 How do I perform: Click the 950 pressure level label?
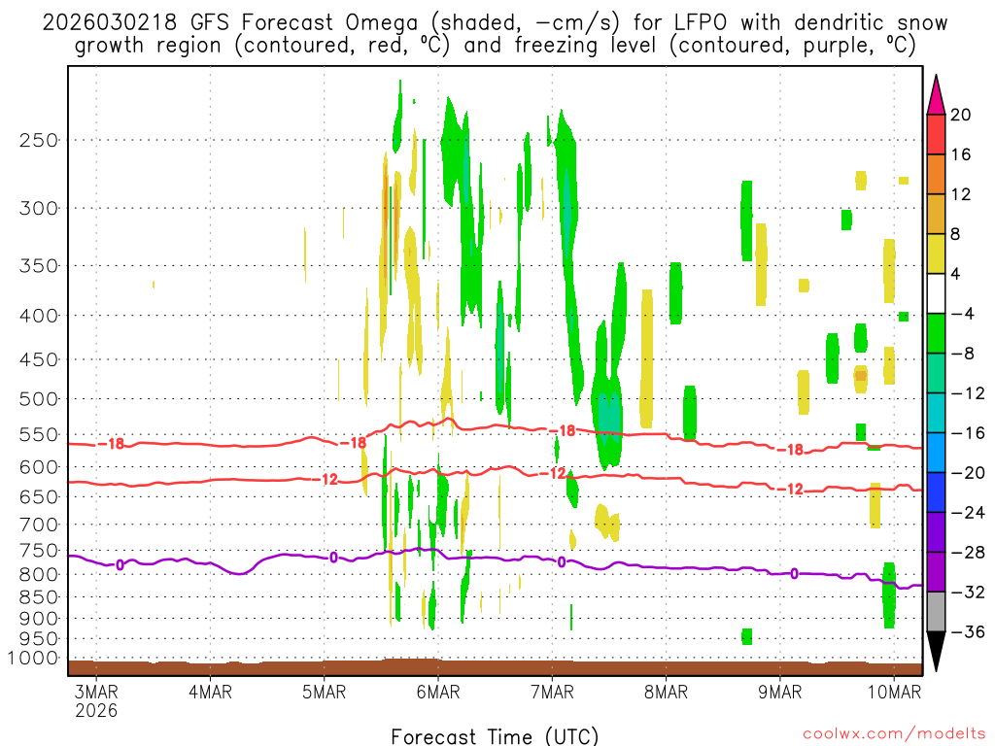point(39,639)
